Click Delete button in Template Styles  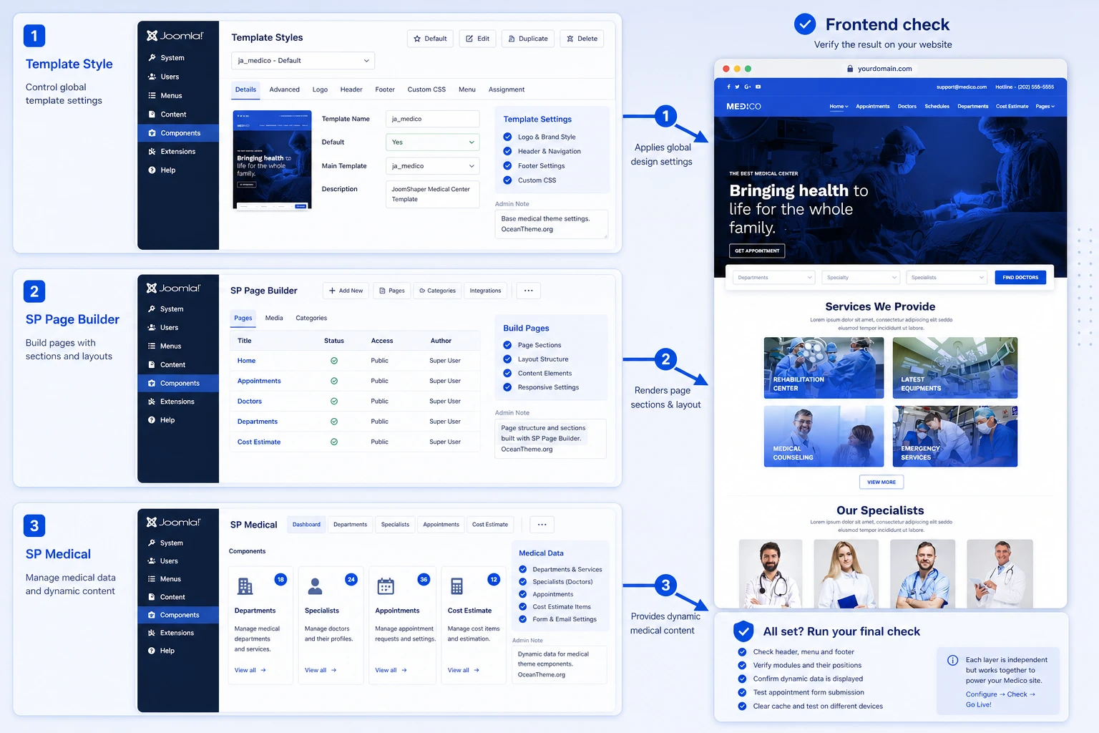[582, 39]
